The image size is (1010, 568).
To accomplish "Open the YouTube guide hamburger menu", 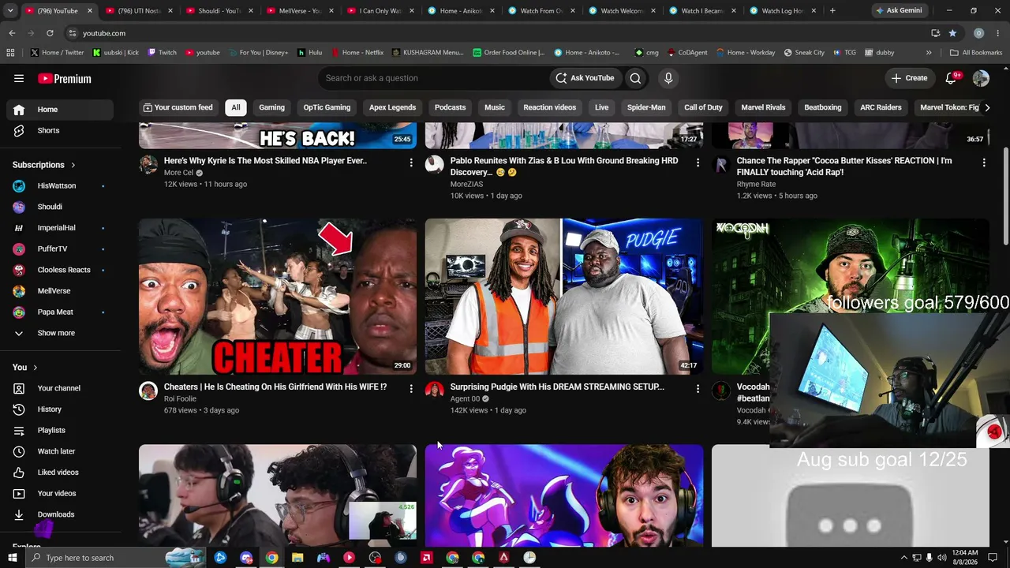I will [19, 78].
